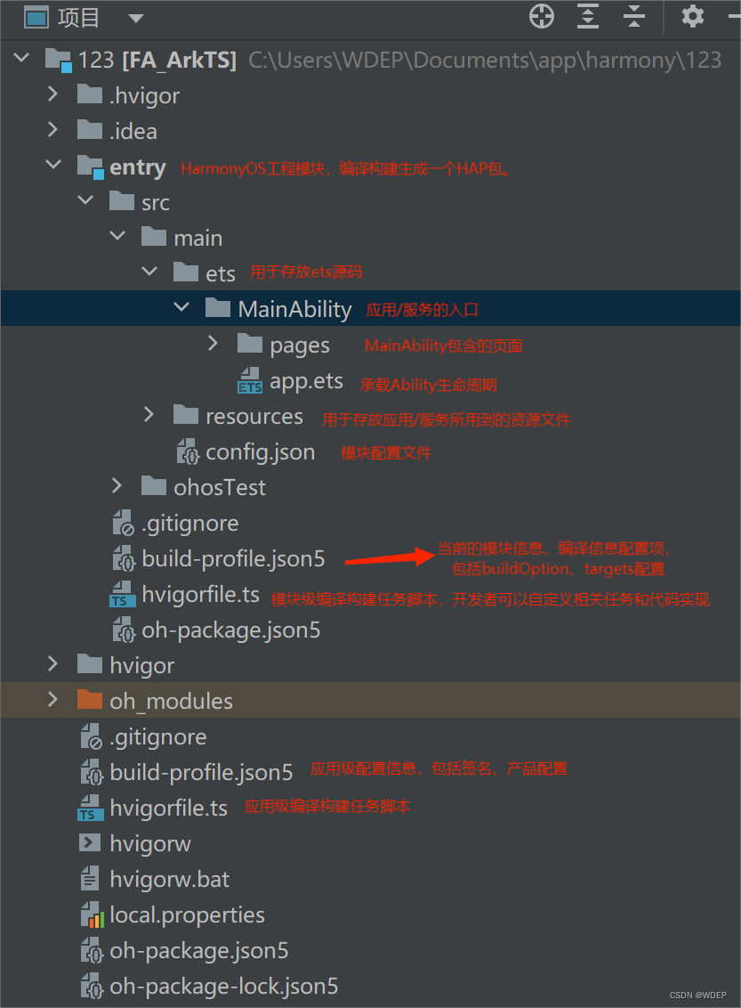The width and height of the screenshot is (741, 1008).
Task: Click the TS icon beside entry's hvigorfile.ts
Action: point(123,594)
